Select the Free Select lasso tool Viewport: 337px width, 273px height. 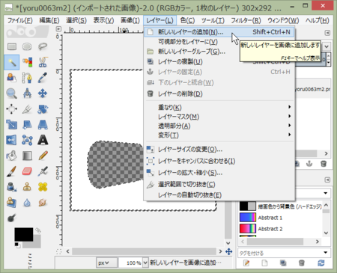(43, 46)
